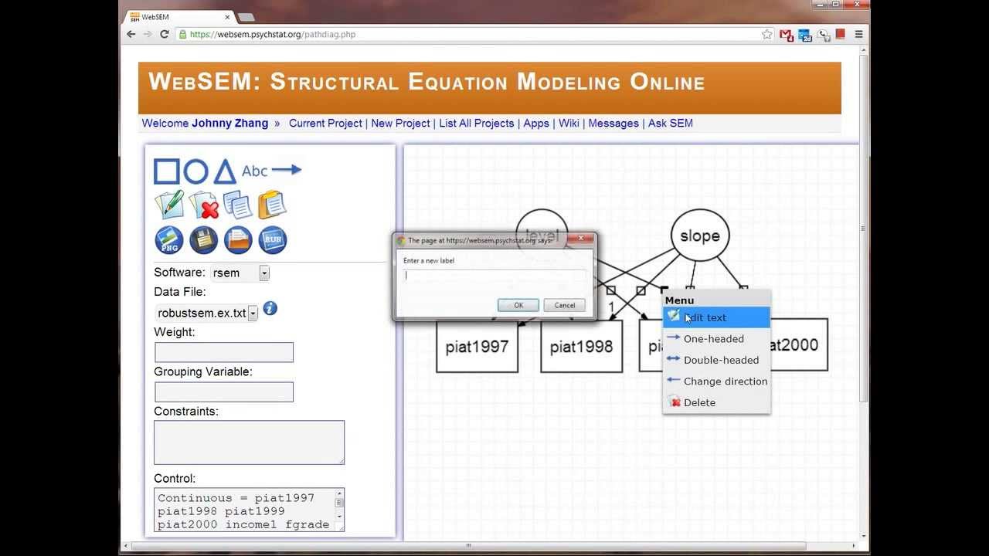This screenshot has width=989, height=556.
Task: Click the browser address bar URL
Action: coord(273,34)
